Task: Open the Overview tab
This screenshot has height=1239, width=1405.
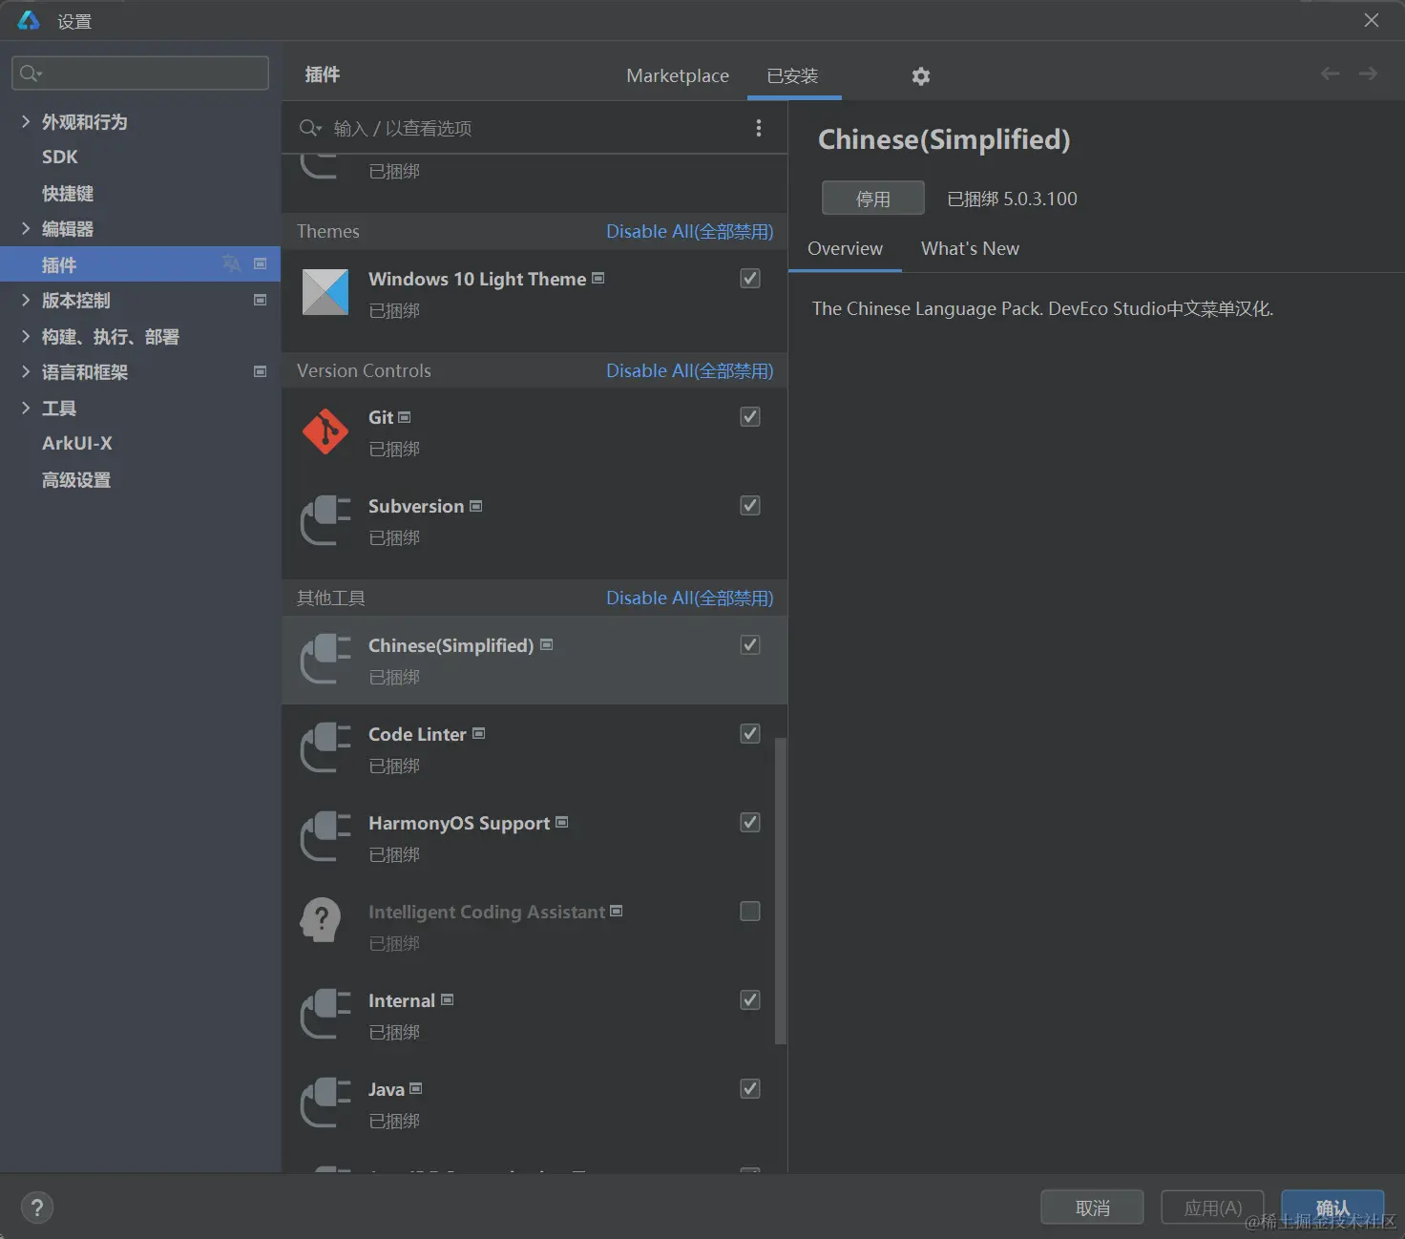Action: [x=845, y=248]
